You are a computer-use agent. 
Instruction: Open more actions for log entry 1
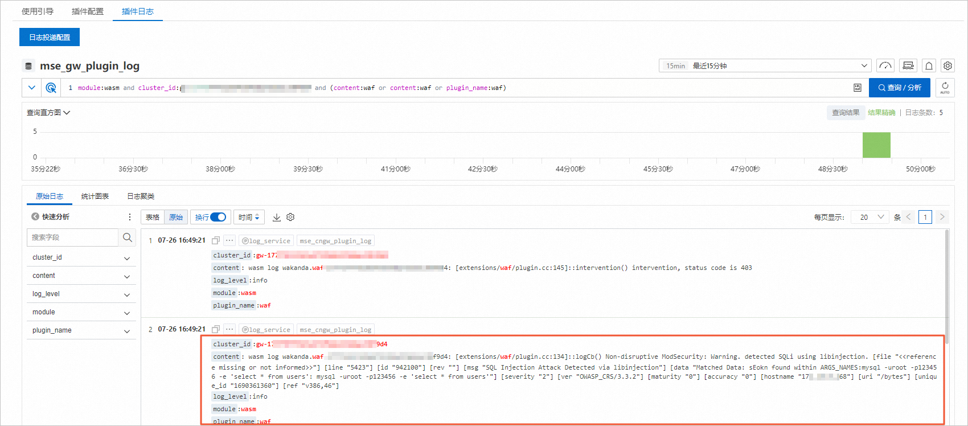(x=229, y=240)
